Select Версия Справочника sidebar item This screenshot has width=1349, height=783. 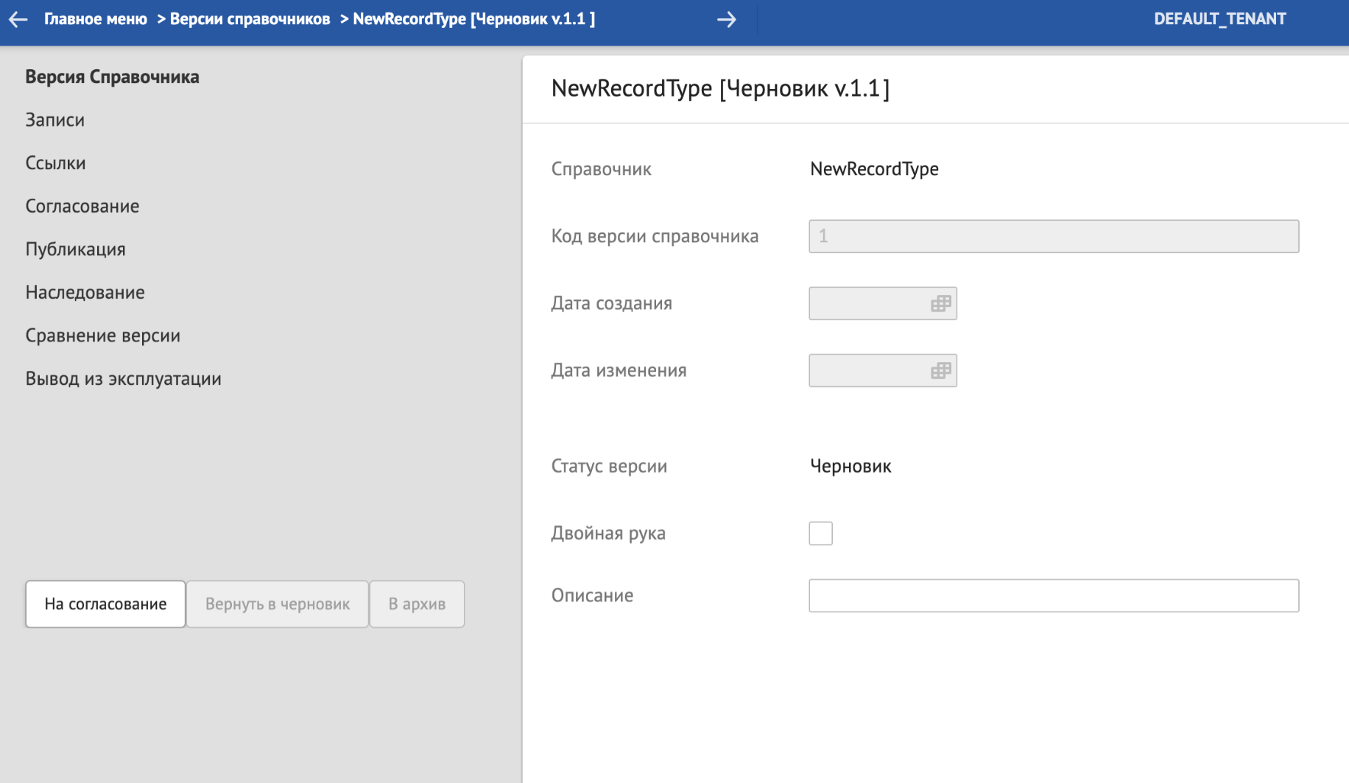(112, 77)
